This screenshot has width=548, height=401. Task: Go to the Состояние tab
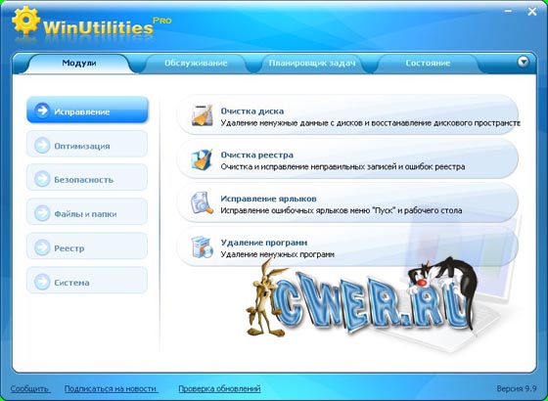click(428, 64)
